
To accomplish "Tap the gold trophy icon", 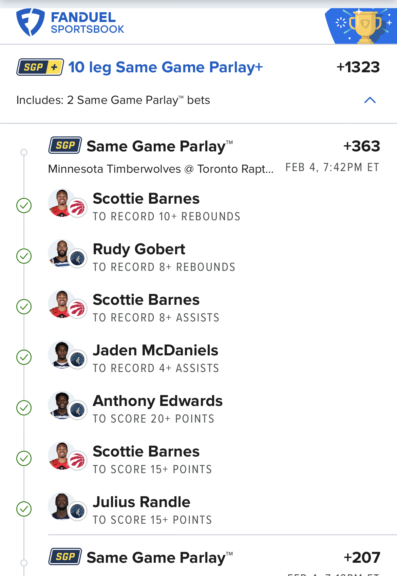I will pyautogui.click(x=365, y=26).
